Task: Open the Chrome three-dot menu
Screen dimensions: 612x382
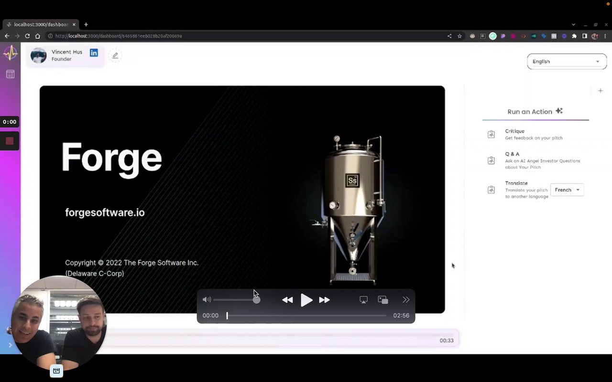Action: [605, 36]
